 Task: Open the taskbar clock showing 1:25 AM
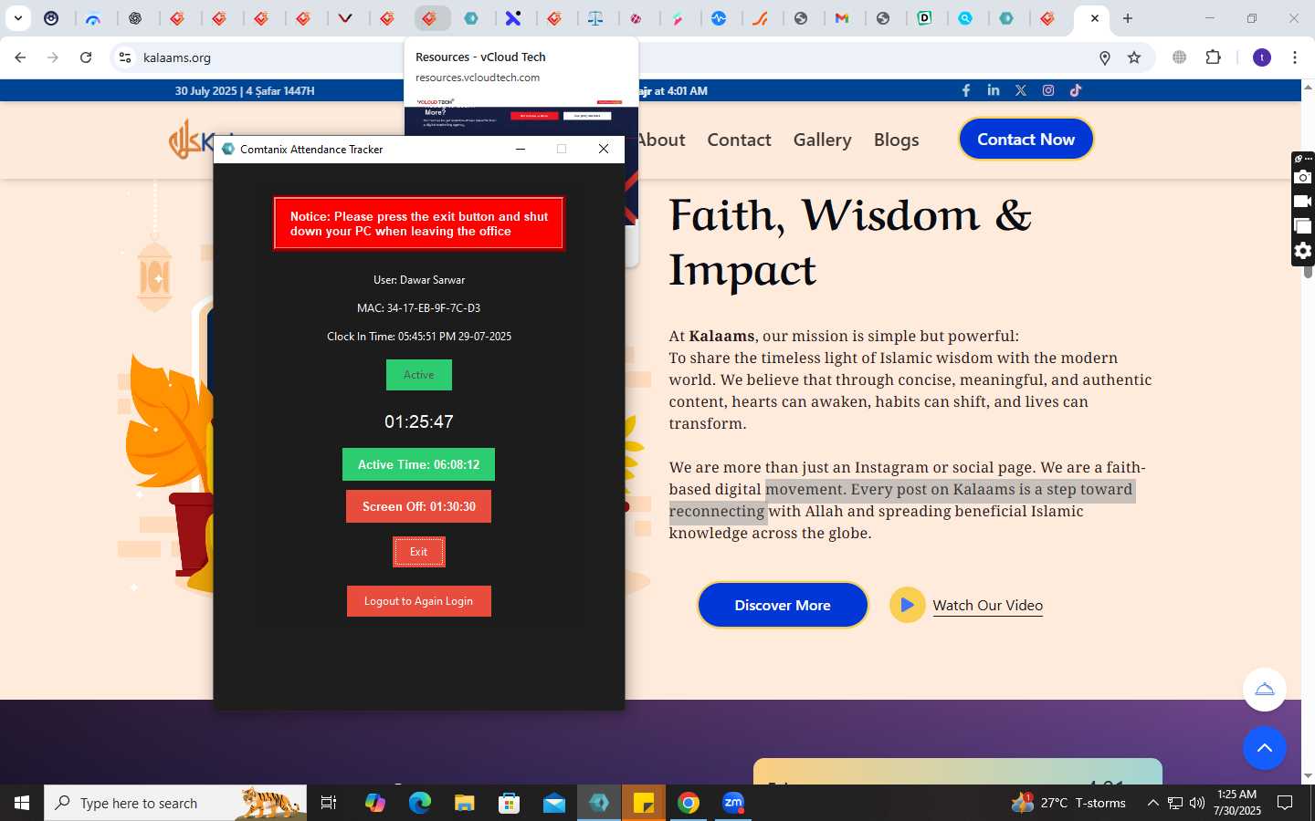(x=1236, y=803)
